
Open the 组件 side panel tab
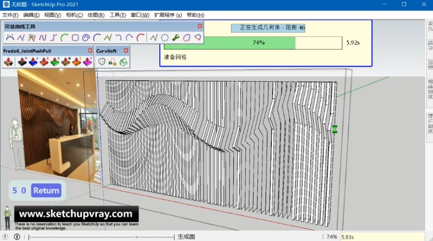click(x=430, y=46)
